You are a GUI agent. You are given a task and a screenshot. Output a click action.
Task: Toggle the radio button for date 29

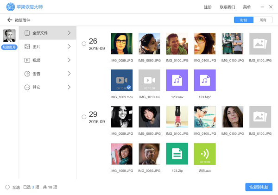pyautogui.click(x=84, y=117)
